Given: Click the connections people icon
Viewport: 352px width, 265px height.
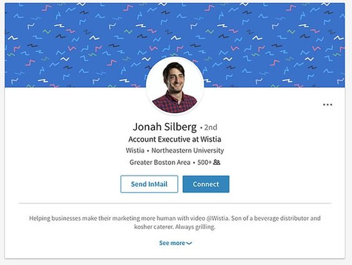Looking at the screenshot, I should pos(216,163).
